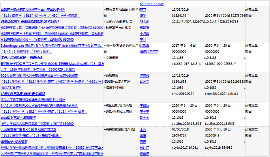Open author link 小月曹

(x=145, y=34)
